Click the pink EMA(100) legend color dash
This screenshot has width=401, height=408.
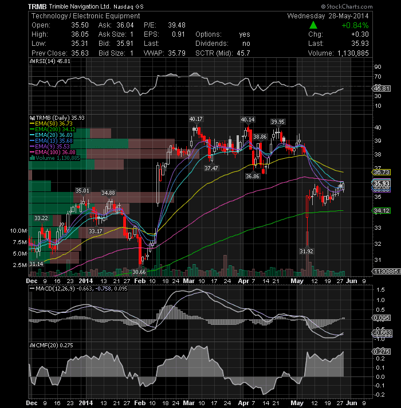pos(32,152)
